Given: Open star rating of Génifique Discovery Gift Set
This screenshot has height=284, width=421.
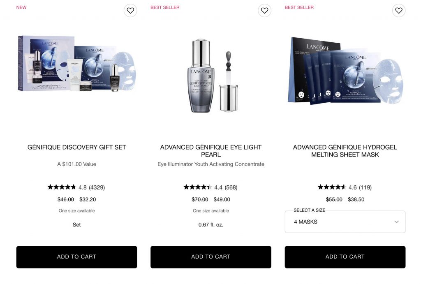Looking at the screenshot, I should tap(62, 187).
